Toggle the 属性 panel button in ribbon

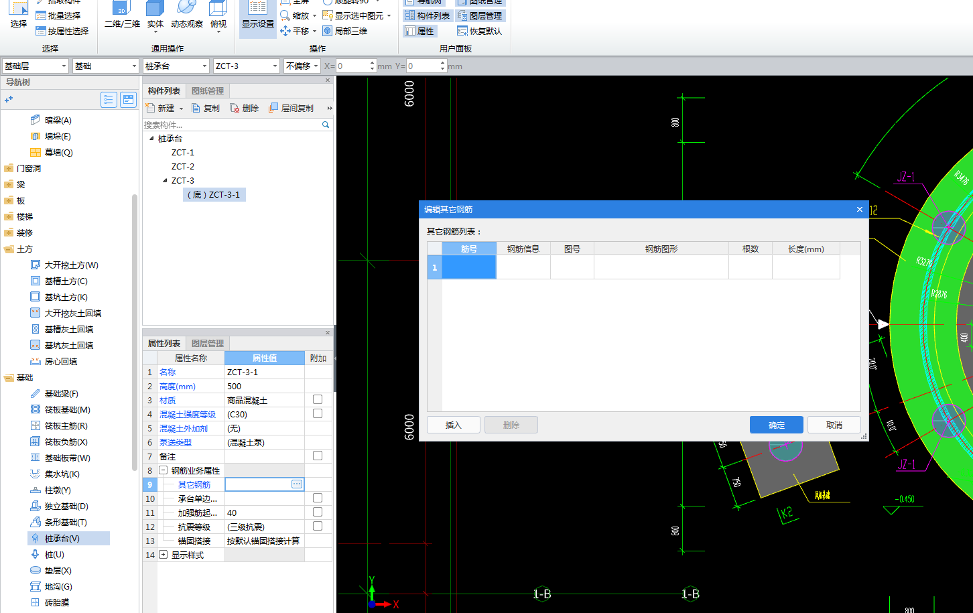pos(419,31)
